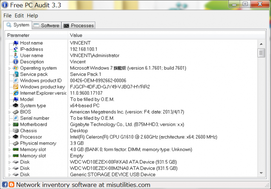Expand the WD10EZEX-00RKKA0 Disk row
Viewport: 271px width, 189px height.
pyautogui.click(x=9, y=162)
